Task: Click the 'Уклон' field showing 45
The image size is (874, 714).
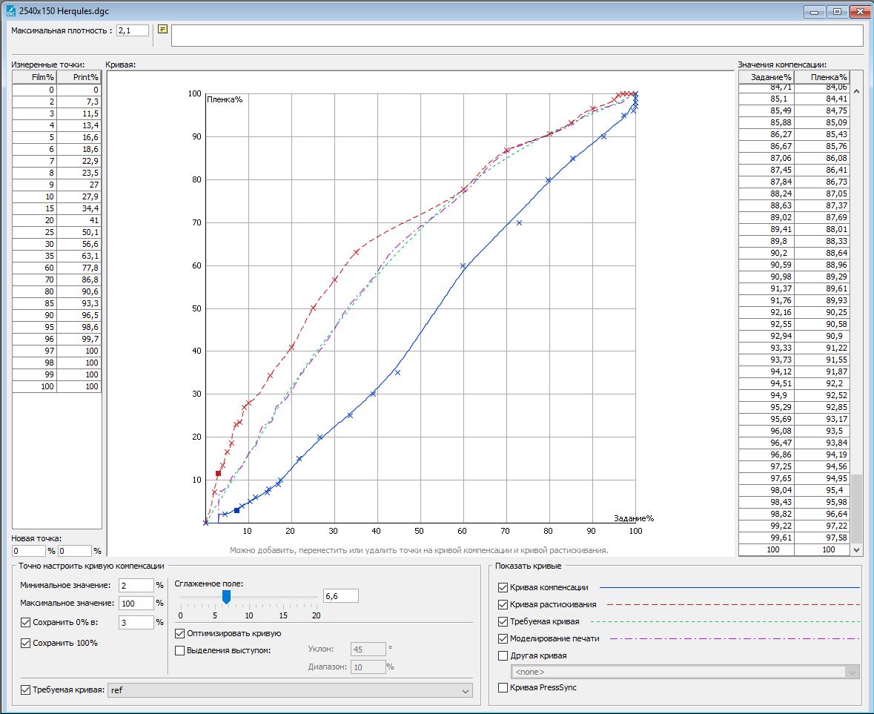Action: click(x=368, y=649)
